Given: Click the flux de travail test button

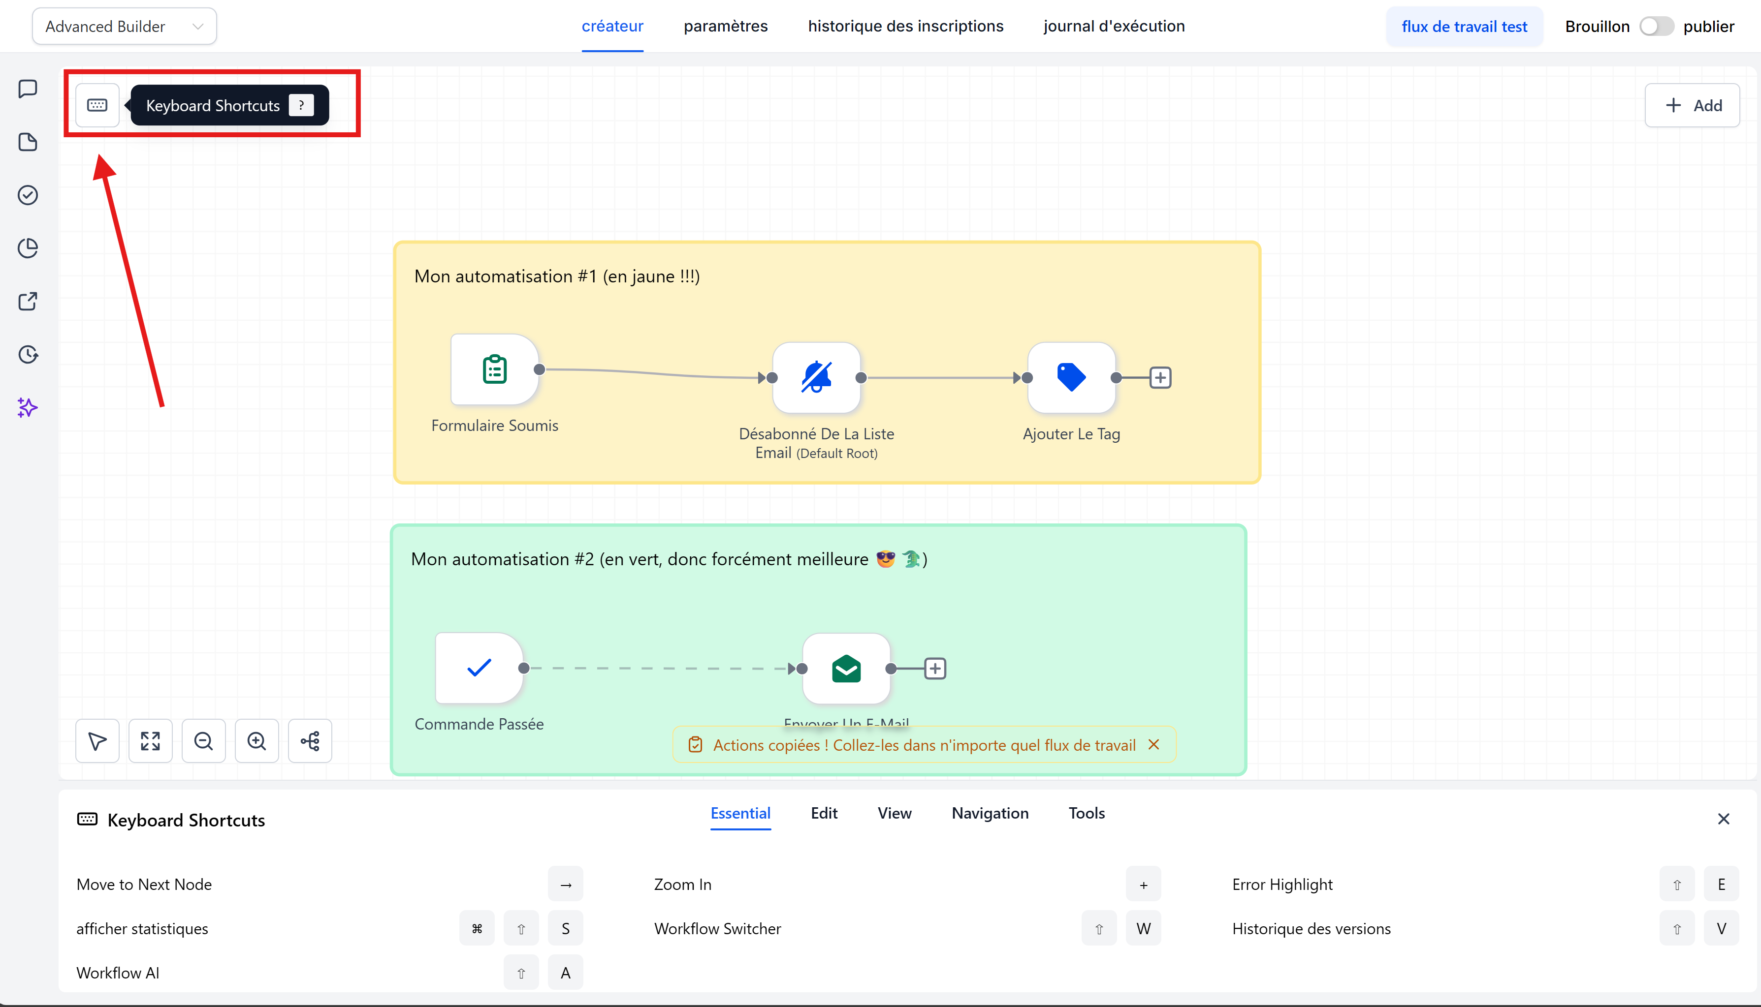Looking at the screenshot, I should 1464,26.
